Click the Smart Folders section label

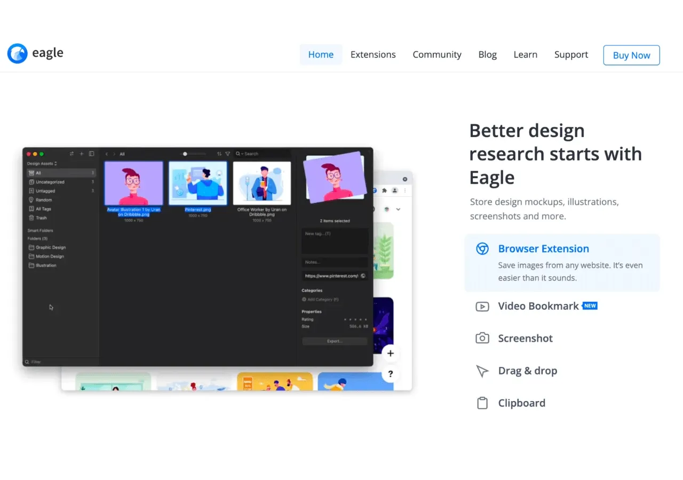point(40,230)
